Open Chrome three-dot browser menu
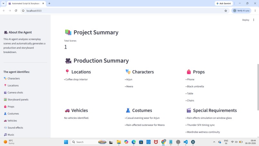This screenshot has height=146, width=259. pyautogui.click(x=255, y=11)
